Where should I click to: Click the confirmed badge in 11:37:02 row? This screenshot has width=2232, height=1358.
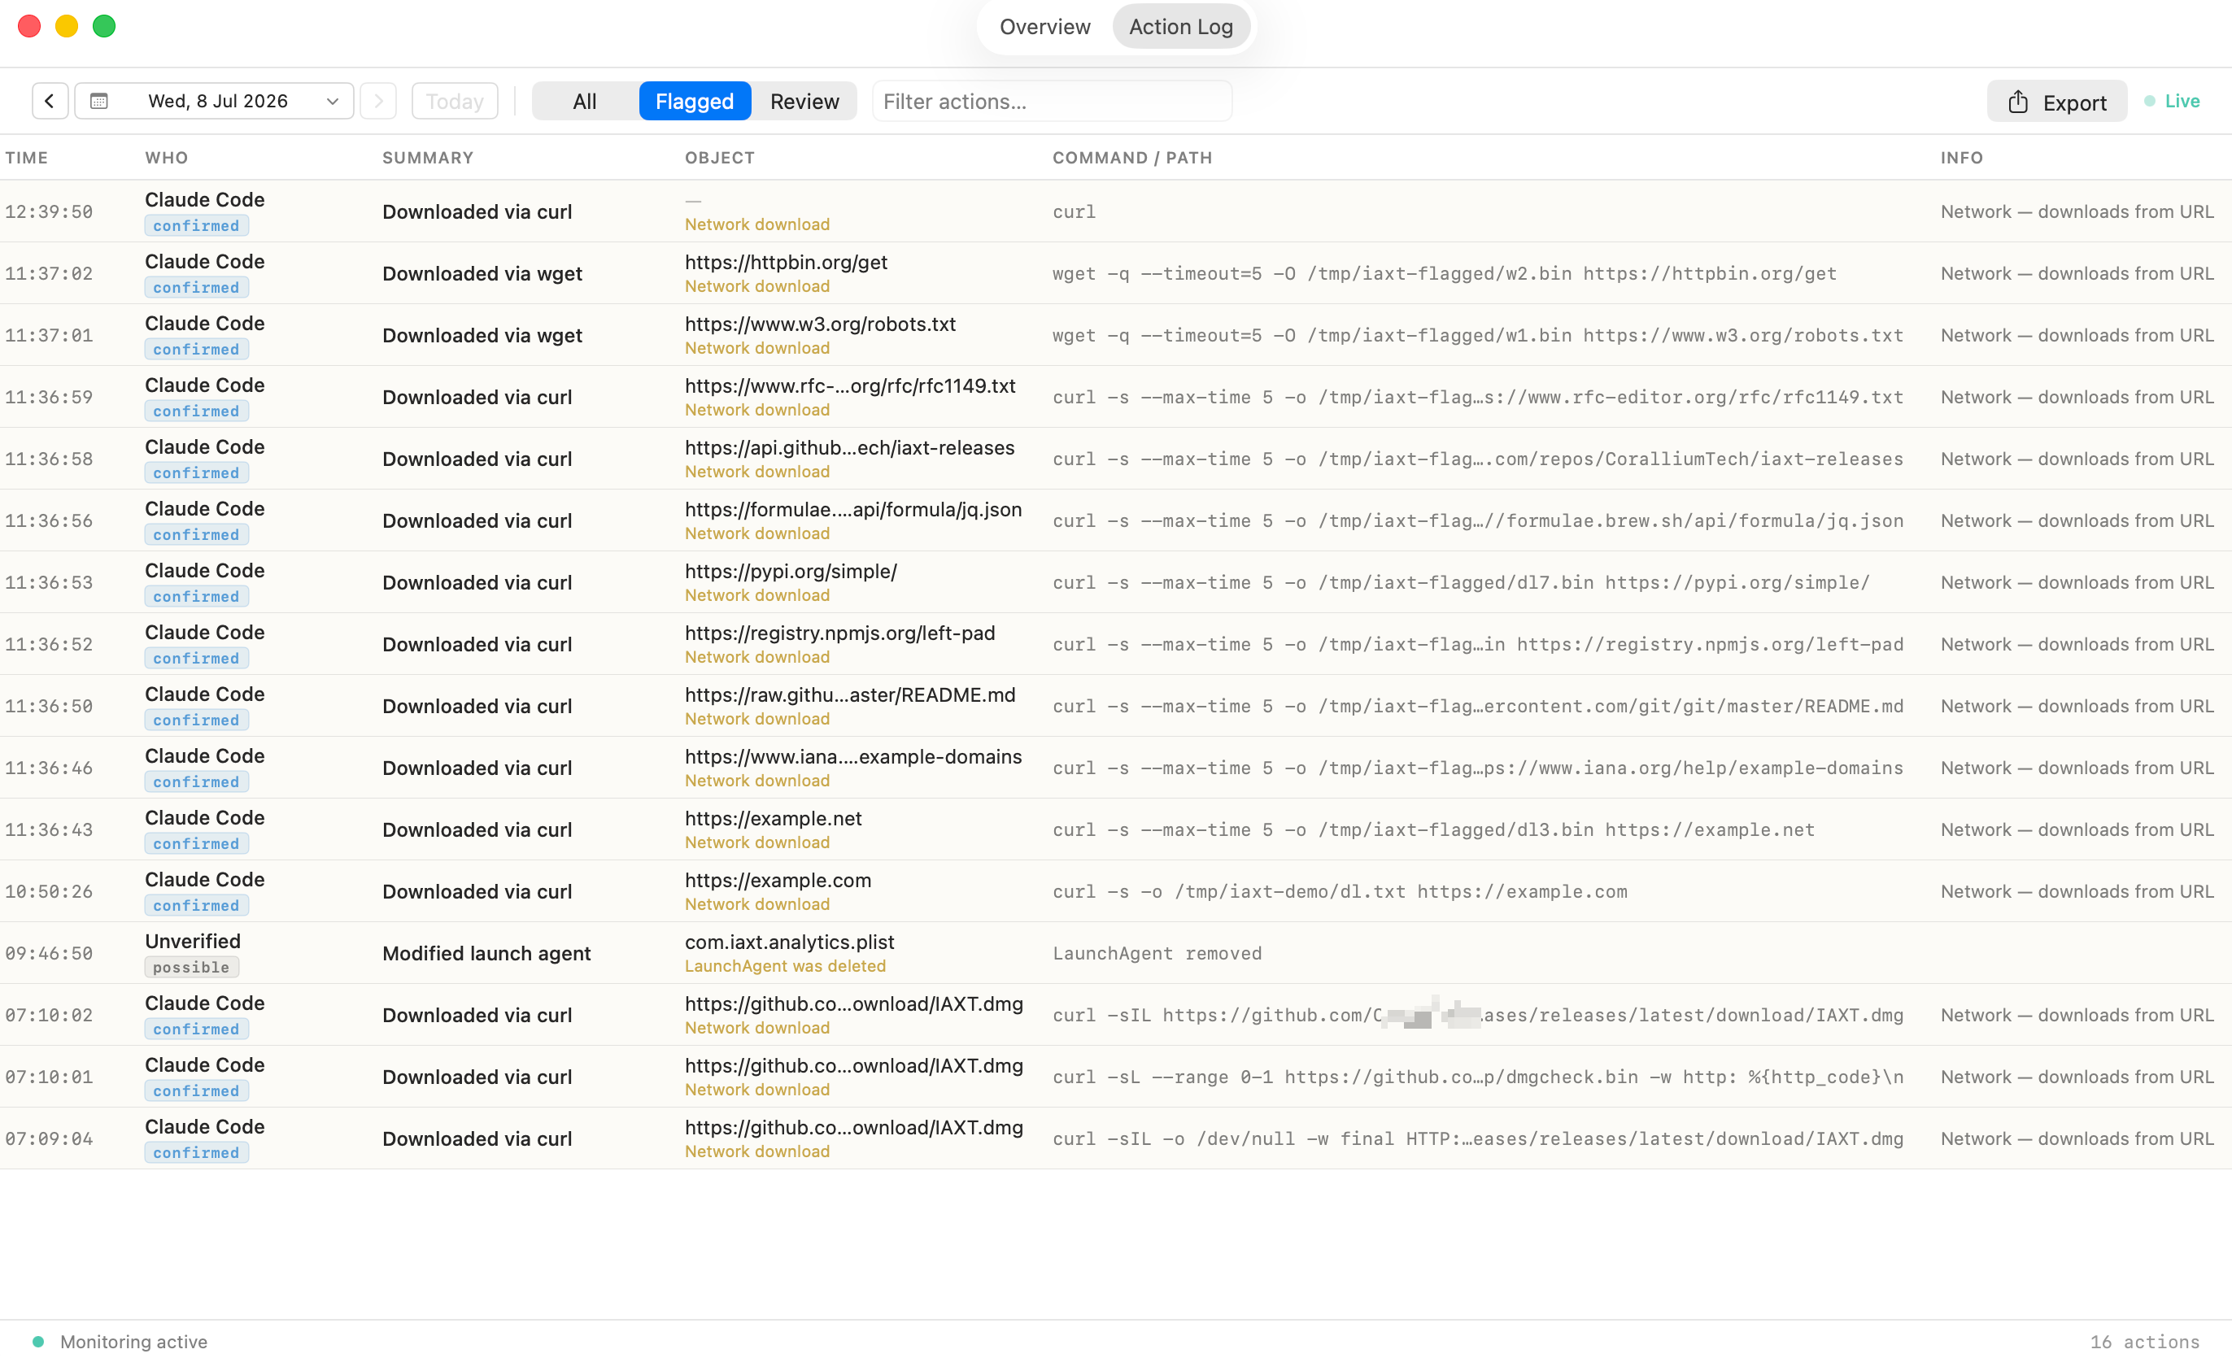click(197, 287)
